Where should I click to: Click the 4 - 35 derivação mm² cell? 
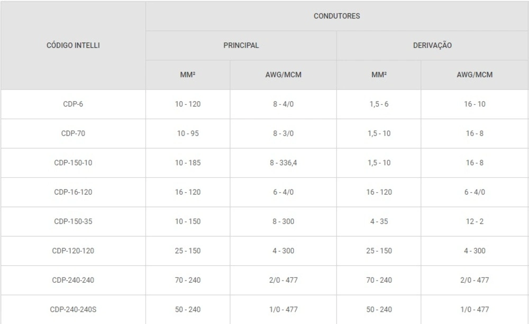379,221
